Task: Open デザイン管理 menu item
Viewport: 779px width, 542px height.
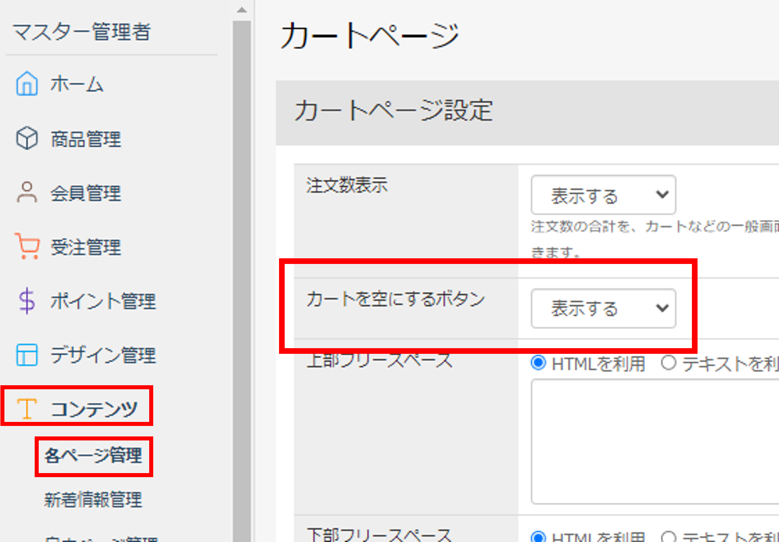Action: pyautogui.click(x=103, y=355)
